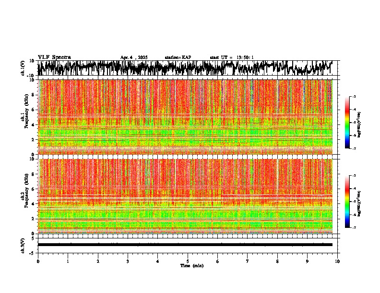Click the ch.1 spectrogram color scale bar
The width and height of the screenshot is (380, 293).
pyautogui.click(x=347, y=123)
